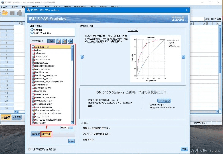Select breakfast.sav in the file list
The height and width of the screenshot is (154, 223).
(51, 94)
